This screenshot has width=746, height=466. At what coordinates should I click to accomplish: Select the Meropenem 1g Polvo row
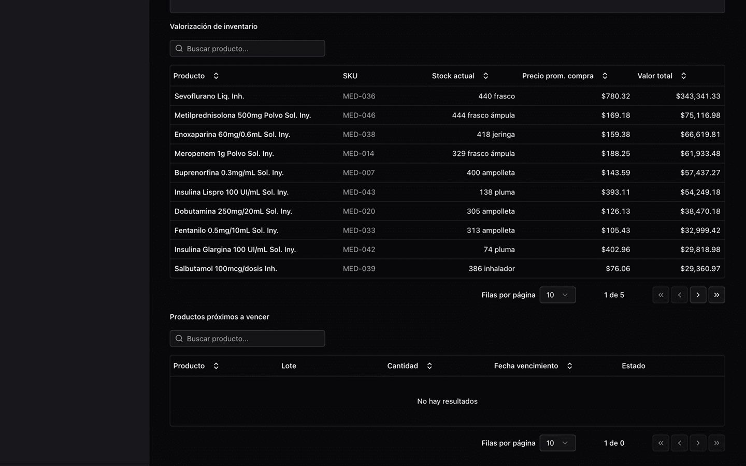[x=224, y=154]
